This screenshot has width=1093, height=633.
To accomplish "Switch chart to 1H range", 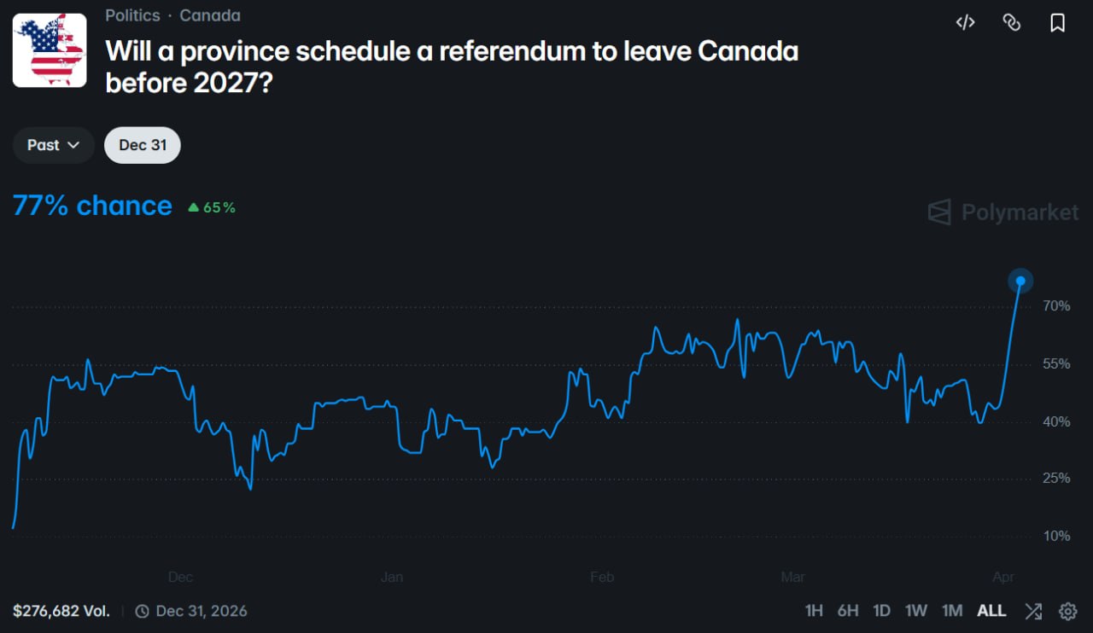I will [x=814, y=611].
